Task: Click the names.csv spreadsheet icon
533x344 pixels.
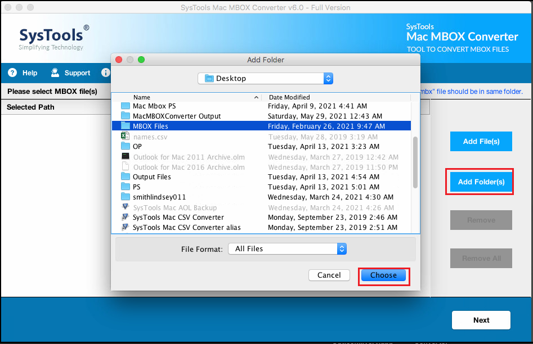Action: [125, 136]
